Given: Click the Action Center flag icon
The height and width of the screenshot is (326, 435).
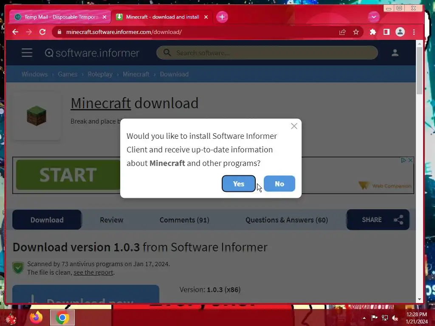Looking at the screenshot, I should tap(374, 318).
